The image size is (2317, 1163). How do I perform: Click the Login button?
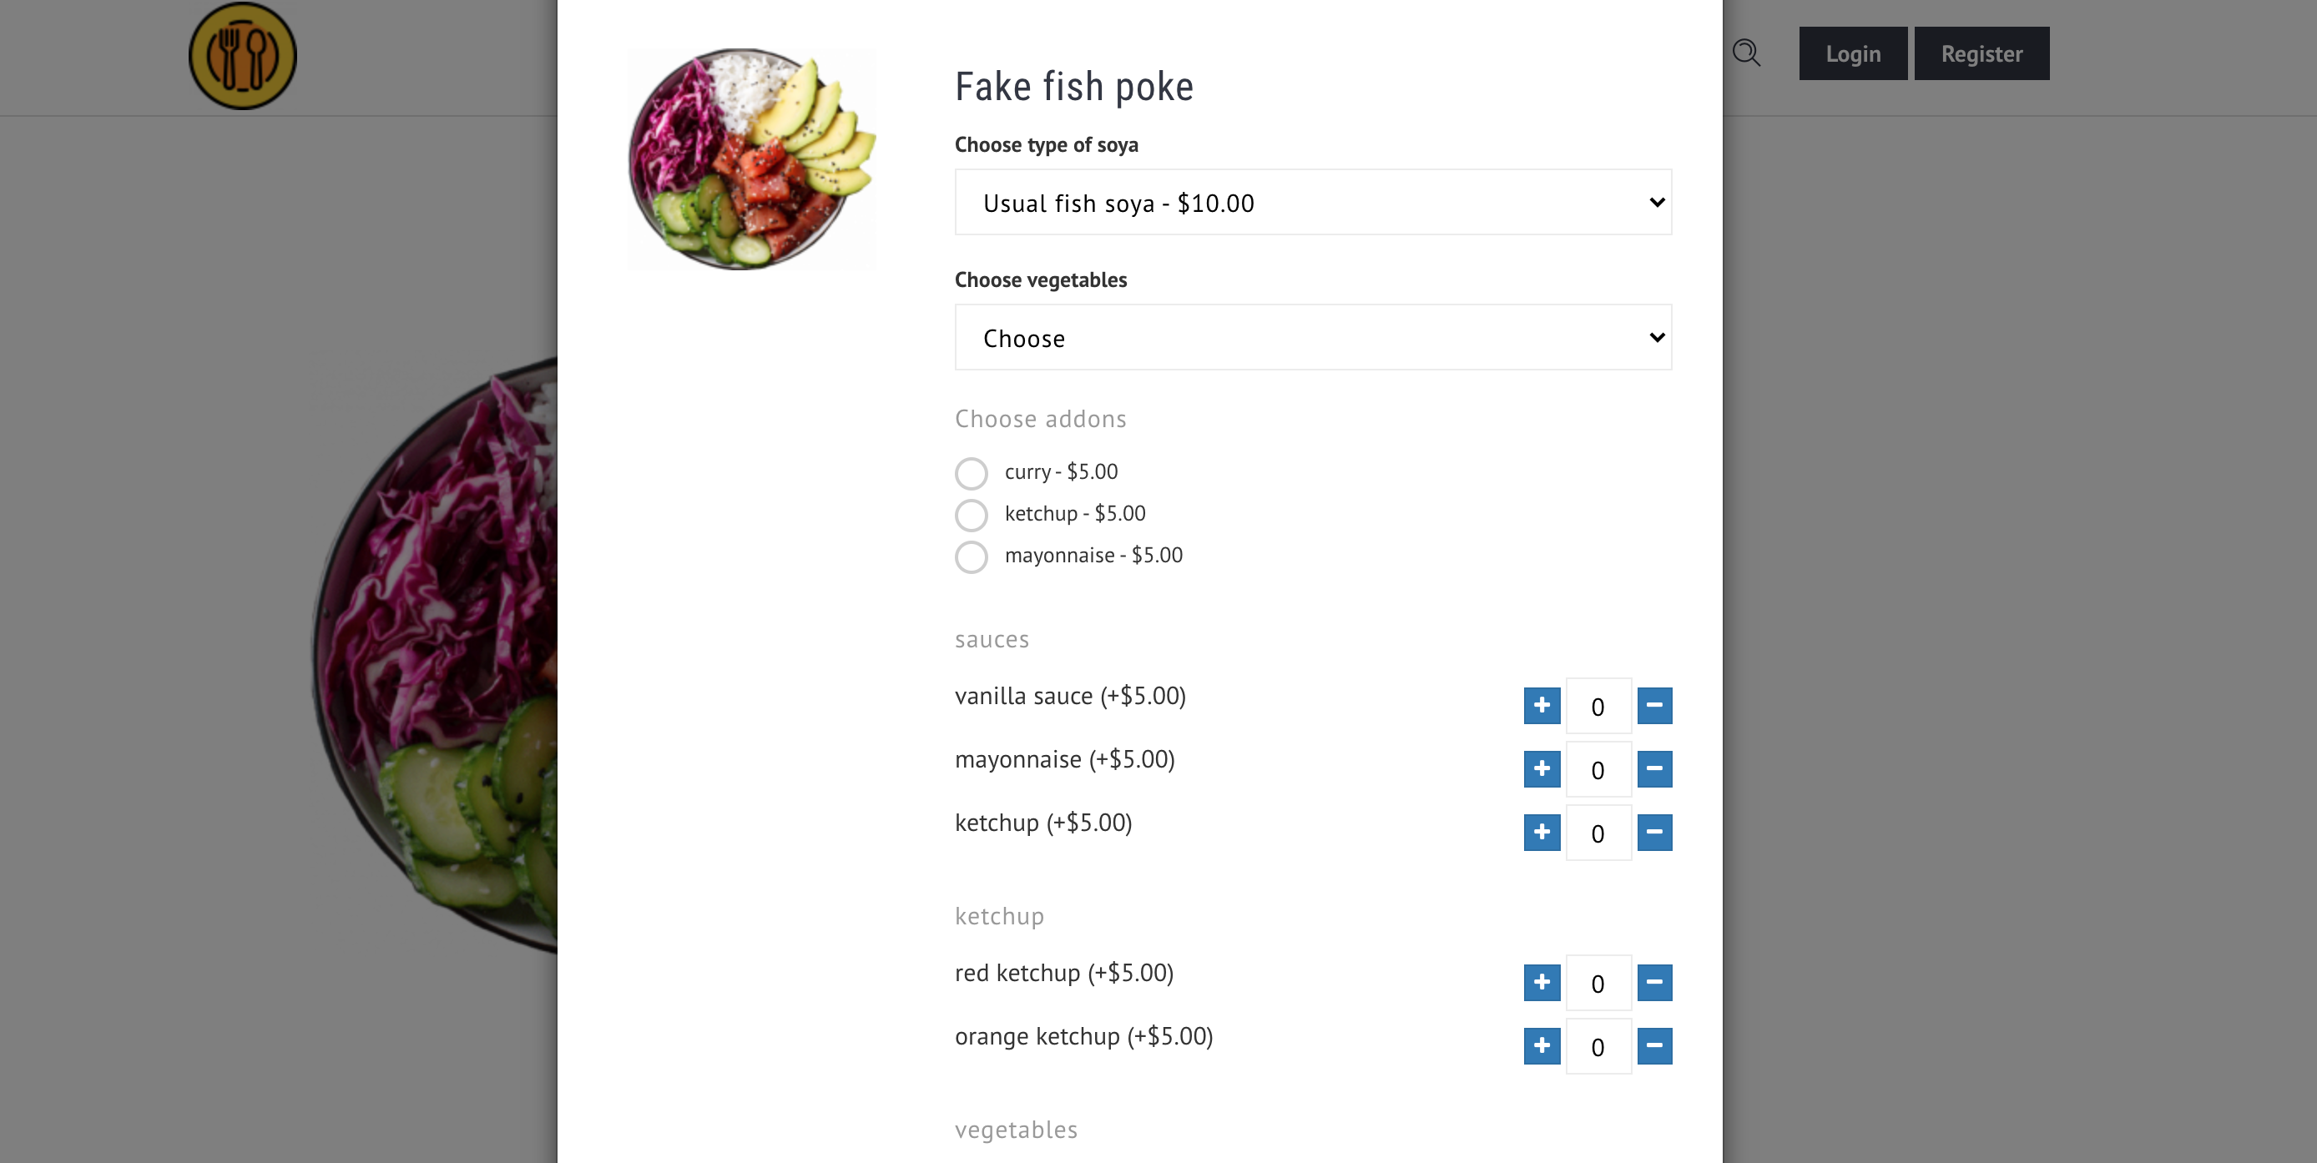(1853, 53)
